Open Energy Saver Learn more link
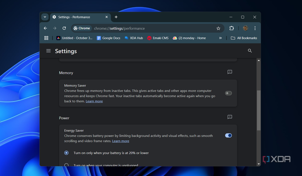302x176 pixels. pos(120,141)
